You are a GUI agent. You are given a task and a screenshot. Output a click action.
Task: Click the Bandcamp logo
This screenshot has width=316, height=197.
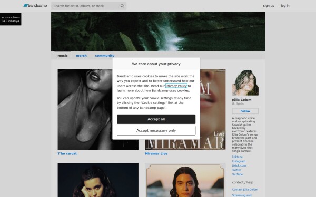pos(35,6)
